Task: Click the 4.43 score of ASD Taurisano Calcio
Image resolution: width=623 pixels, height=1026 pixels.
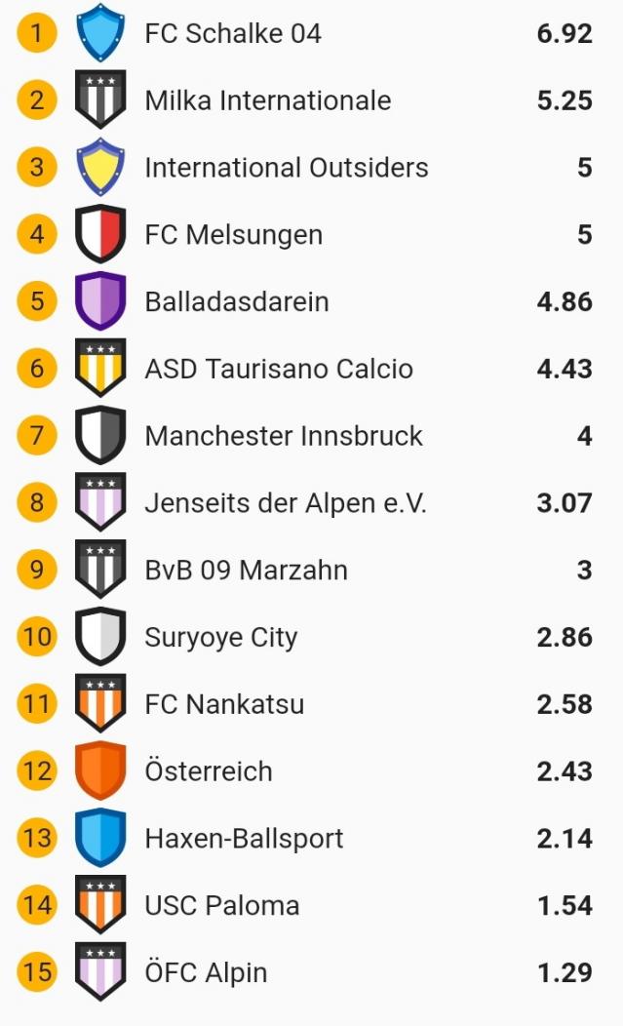Action: coord(564,369)
